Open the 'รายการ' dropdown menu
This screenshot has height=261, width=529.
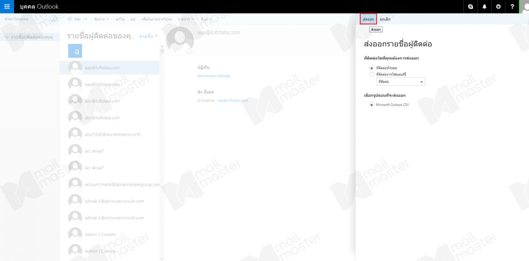(186, 19)
